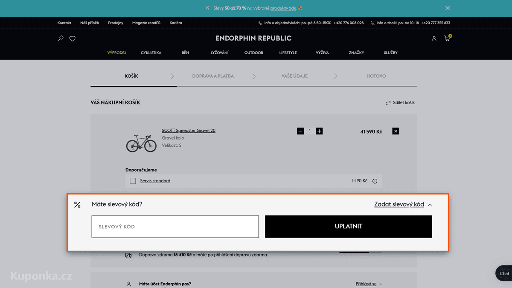Open the search magnifier icon
The width and height of the screenshot is (512, 288).
[61, 38]
